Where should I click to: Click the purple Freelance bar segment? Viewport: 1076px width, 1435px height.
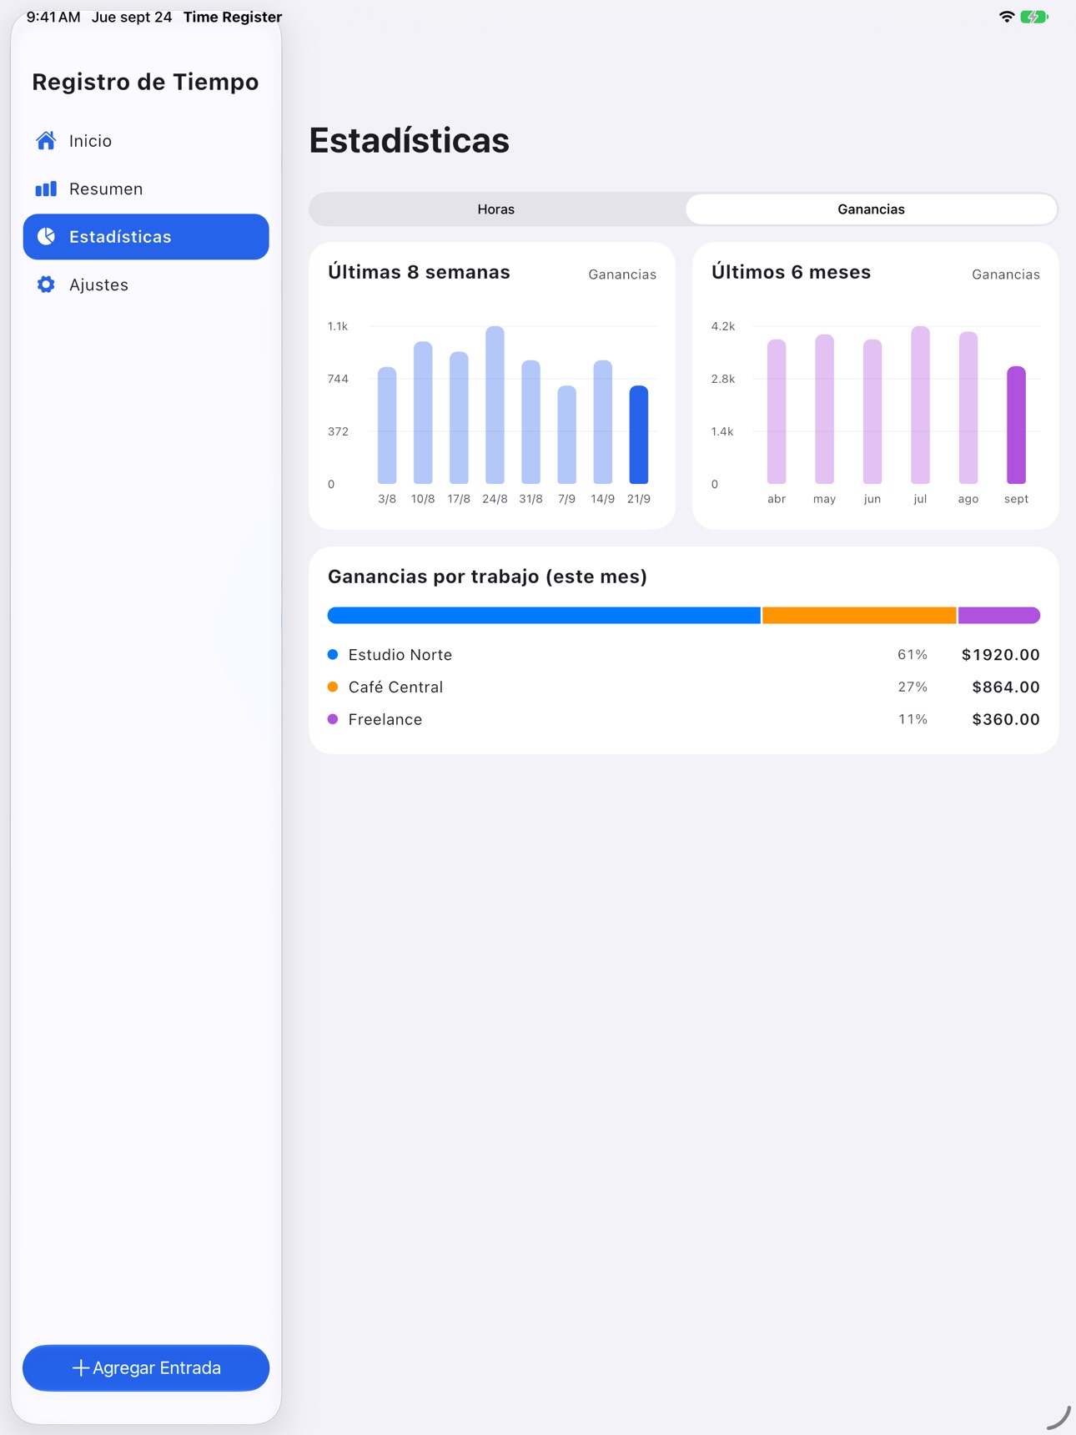click(999, 616)
